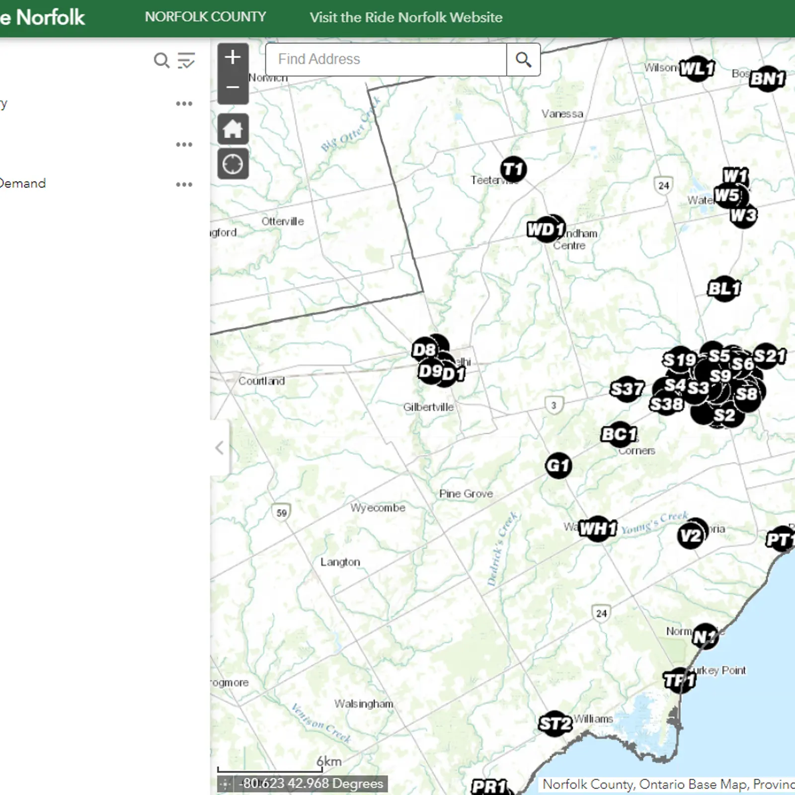Viewport: 795px width, 795px height.
Task: Collapse the side panel with the chevron
Action: [x=220, y=448]
